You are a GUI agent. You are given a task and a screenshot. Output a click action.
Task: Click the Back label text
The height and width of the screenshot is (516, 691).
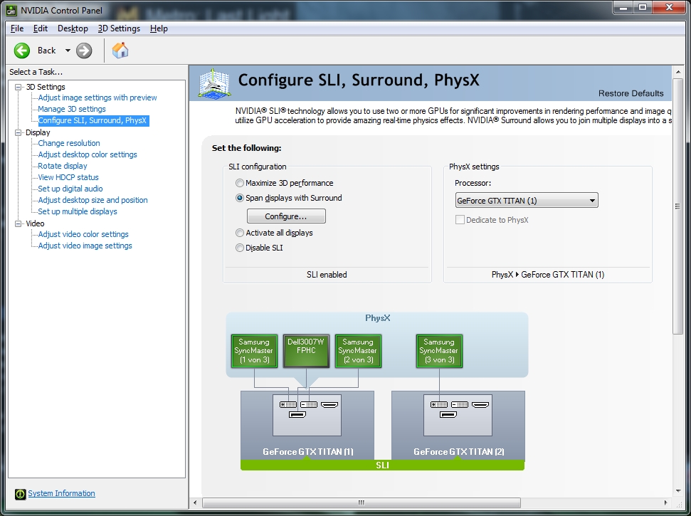click(47, 51)
